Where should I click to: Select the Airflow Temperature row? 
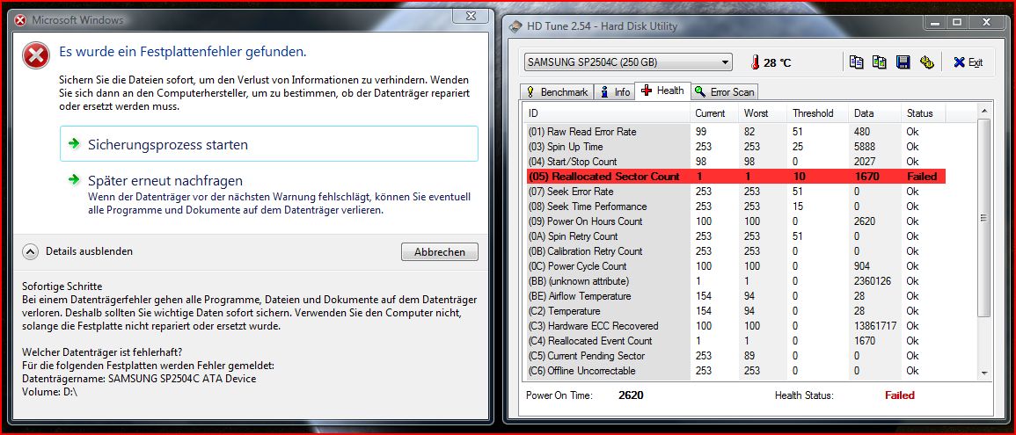click(x=735, y=296)
